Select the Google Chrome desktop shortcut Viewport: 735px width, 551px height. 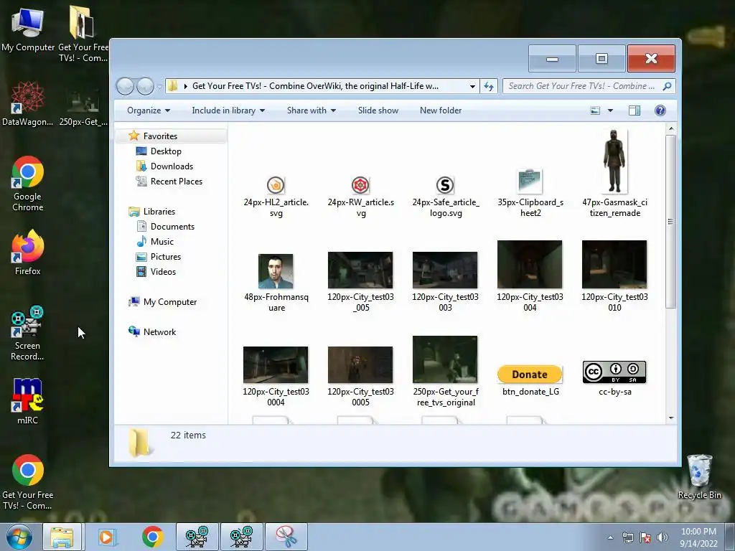click(28, 184)
